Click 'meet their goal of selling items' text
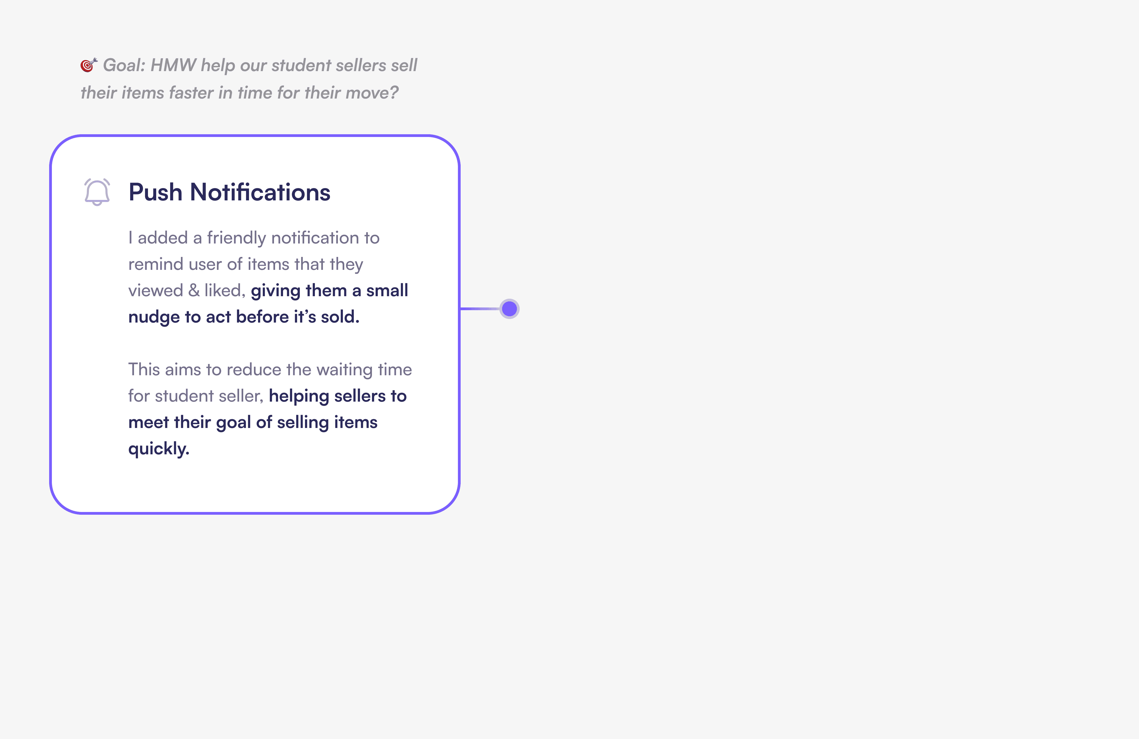Viewport: 1139px width, 739px height. point(253,422)
